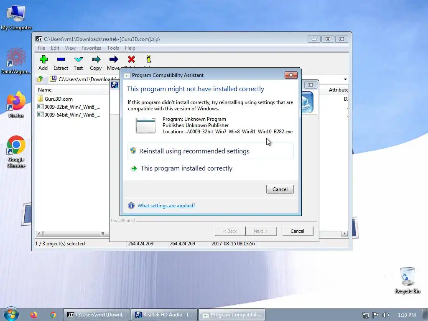Screen dimensions: 428x321
Task: Click the yellow Info icon in 7-Zip
Action: pyautogui.click(x=149, y=59)
